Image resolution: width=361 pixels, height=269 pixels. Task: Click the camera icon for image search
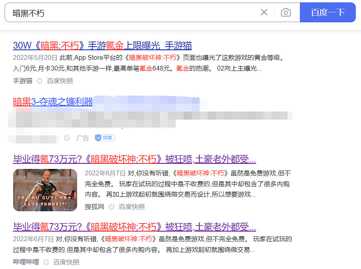[286, 12]
